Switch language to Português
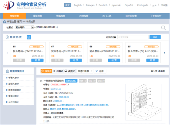 (143, 5)
